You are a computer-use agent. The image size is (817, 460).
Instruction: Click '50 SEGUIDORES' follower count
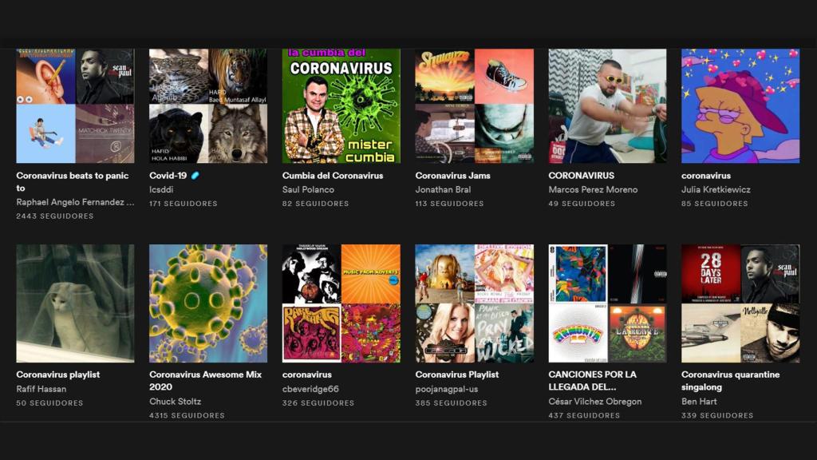click(49, 403)
